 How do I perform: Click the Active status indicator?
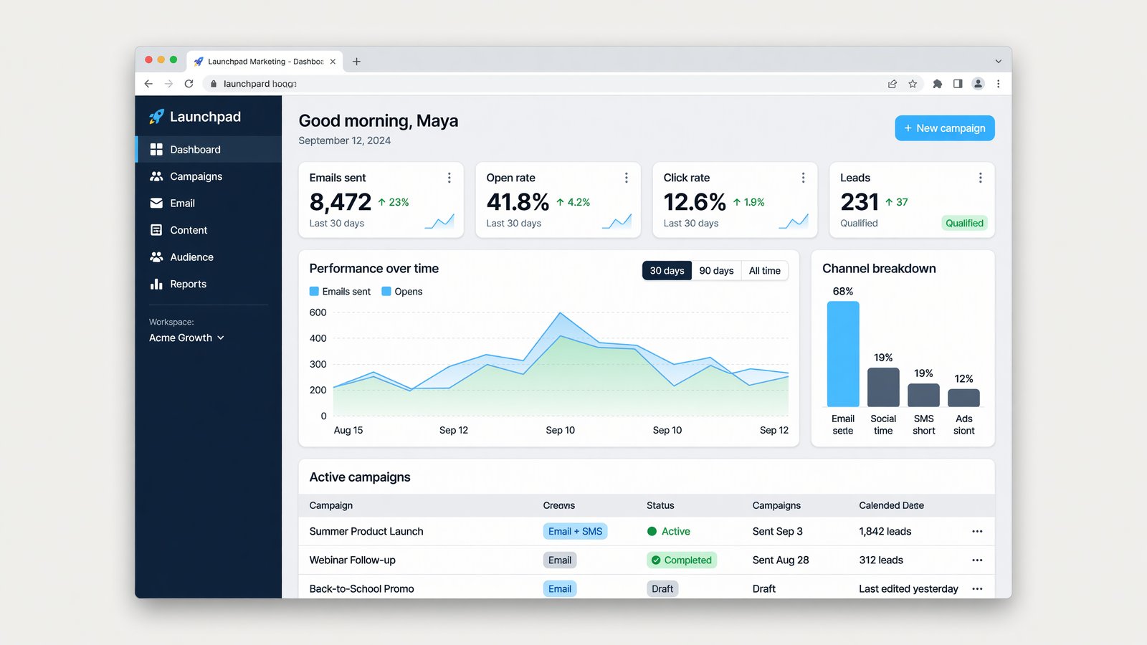(x=669, y=532)
